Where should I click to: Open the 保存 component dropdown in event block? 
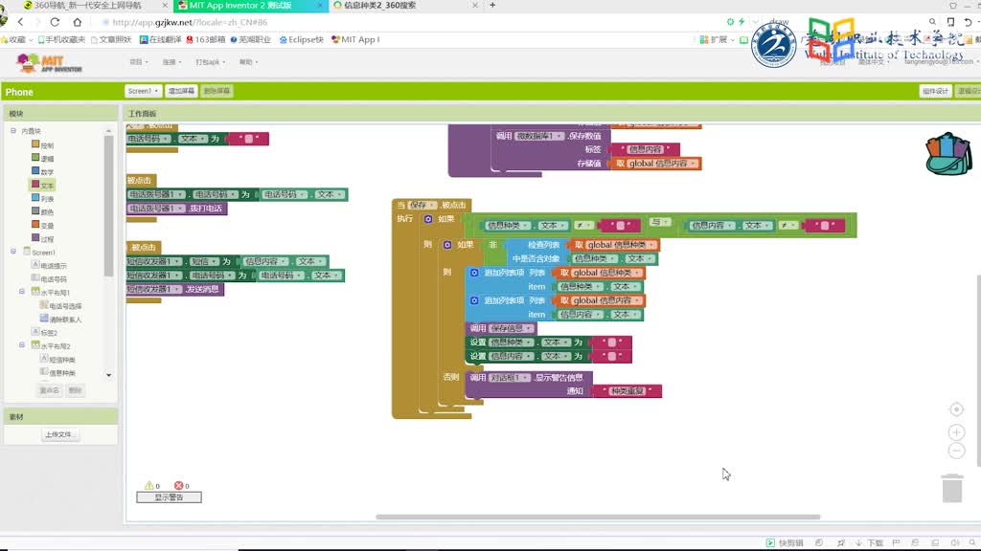point(422,205)
